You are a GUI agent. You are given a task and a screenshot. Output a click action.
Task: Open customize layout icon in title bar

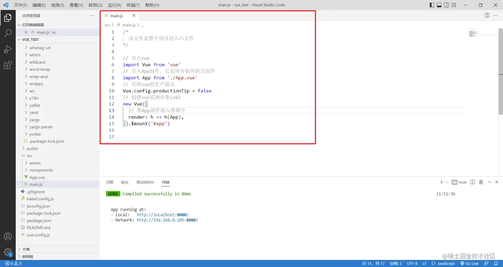454,5
